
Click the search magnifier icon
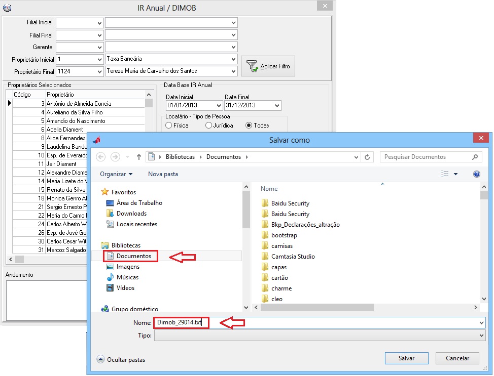coord(475,157)
